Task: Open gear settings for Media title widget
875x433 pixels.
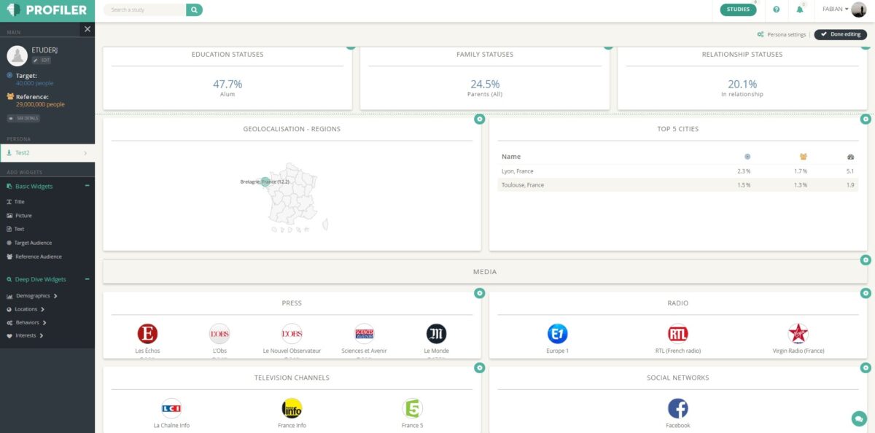Action: pos(865,260)
